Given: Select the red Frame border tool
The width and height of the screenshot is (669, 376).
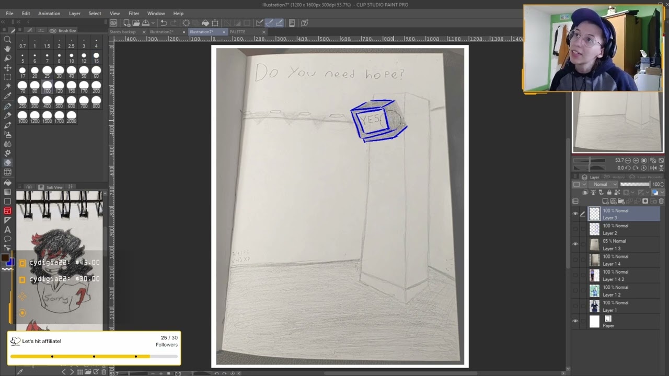Looking at the screenshot, I should 7,211.
